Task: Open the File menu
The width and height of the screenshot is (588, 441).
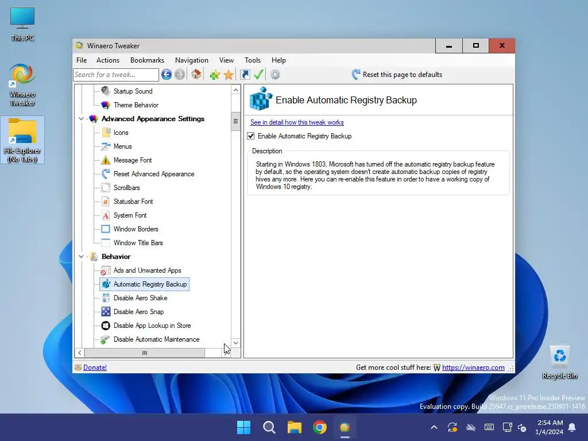Action: [82, 60]
